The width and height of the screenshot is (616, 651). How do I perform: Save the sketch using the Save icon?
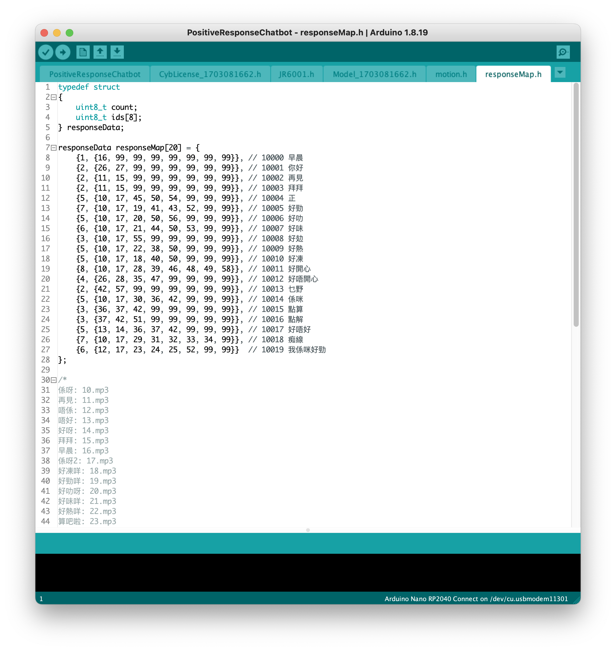pos(117,52)
